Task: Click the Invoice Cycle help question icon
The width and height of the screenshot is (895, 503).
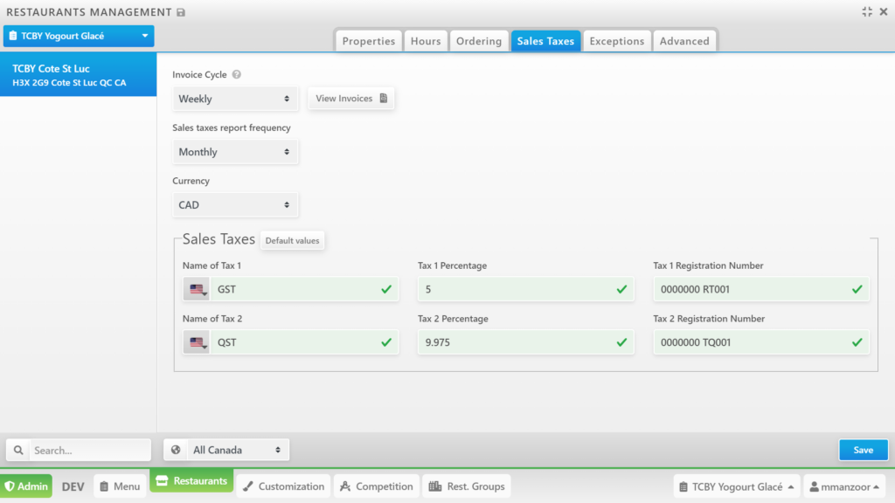Action: click(x=237, y=75)
